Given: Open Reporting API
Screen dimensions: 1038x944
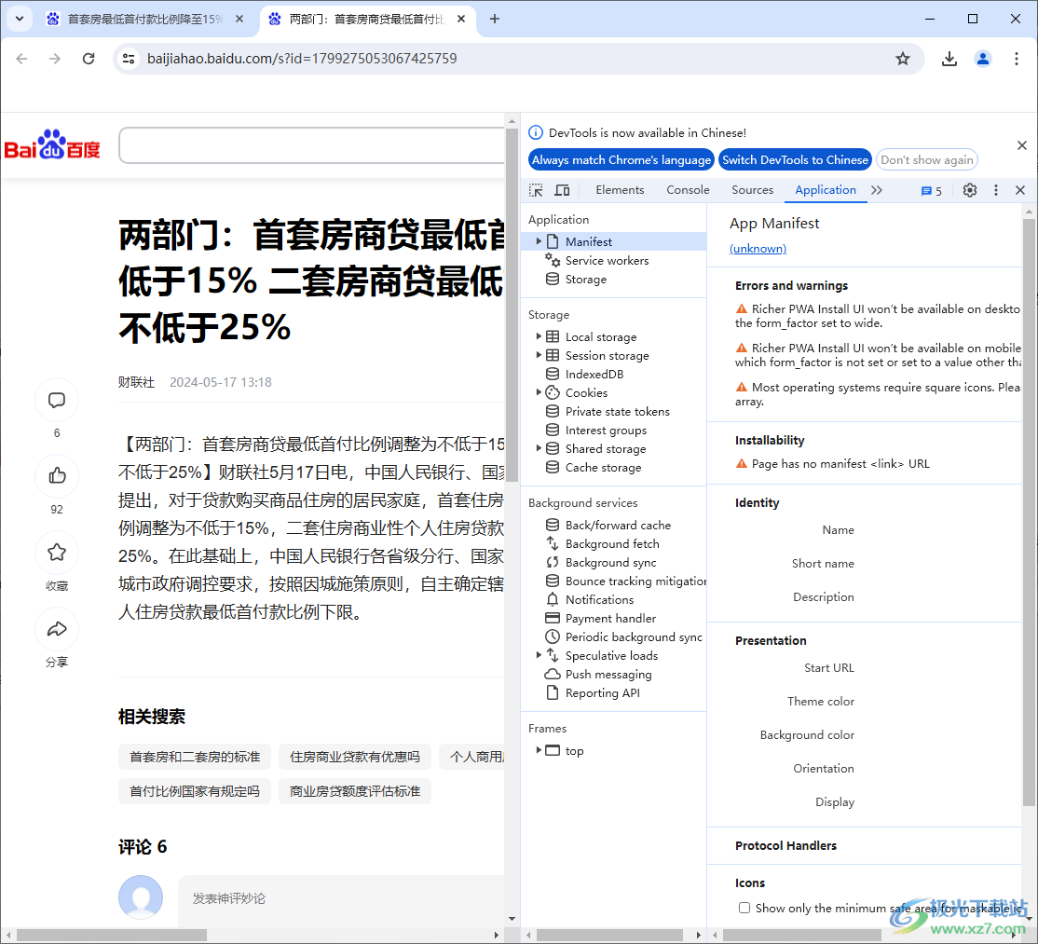Looking at the screenshot, I should click(x=602, y=693).
